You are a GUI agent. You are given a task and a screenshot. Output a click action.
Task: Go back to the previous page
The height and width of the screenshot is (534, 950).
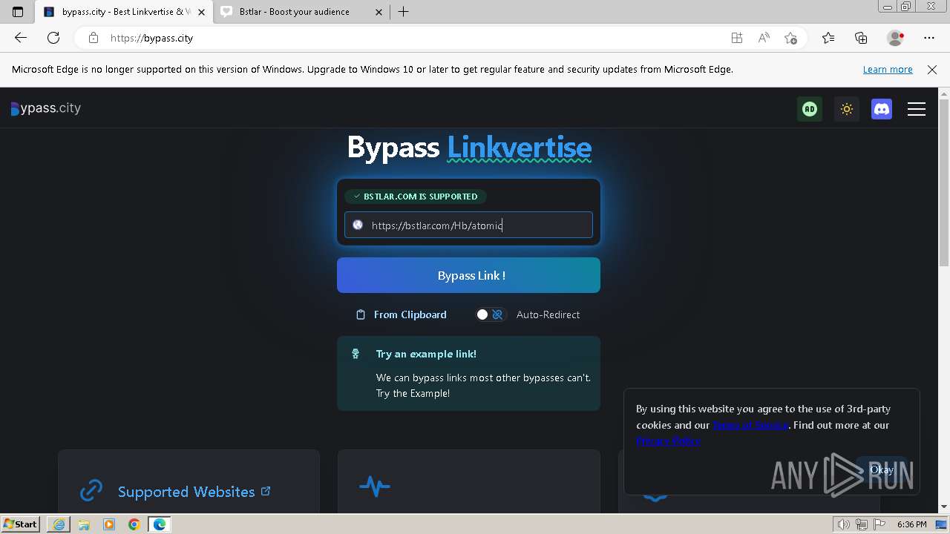click(x=21, y=38)
